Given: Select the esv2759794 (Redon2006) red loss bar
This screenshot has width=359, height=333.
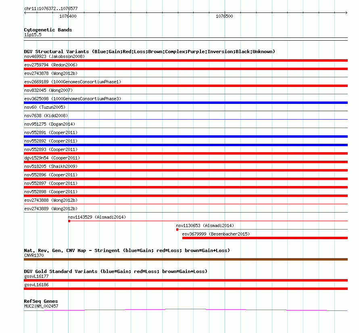Looking at the screenshot, I should [186, 69].
